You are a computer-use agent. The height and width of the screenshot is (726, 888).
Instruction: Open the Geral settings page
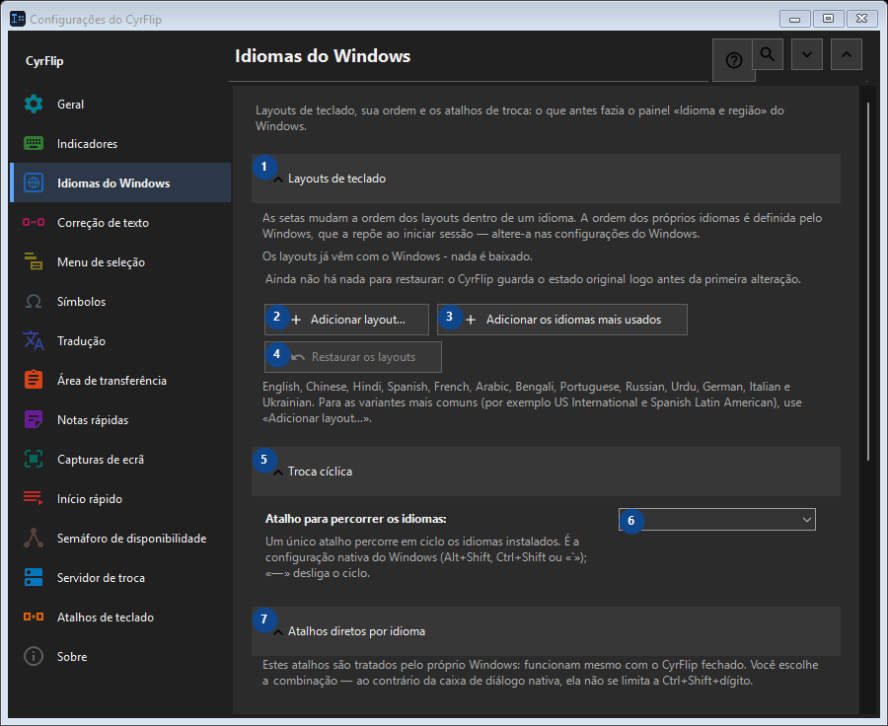(120, 105)
